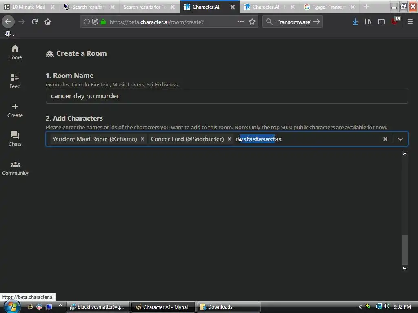This screenshot has height=313, width=418.
Task: Reload the current page
Action: (x=35, y=22)
